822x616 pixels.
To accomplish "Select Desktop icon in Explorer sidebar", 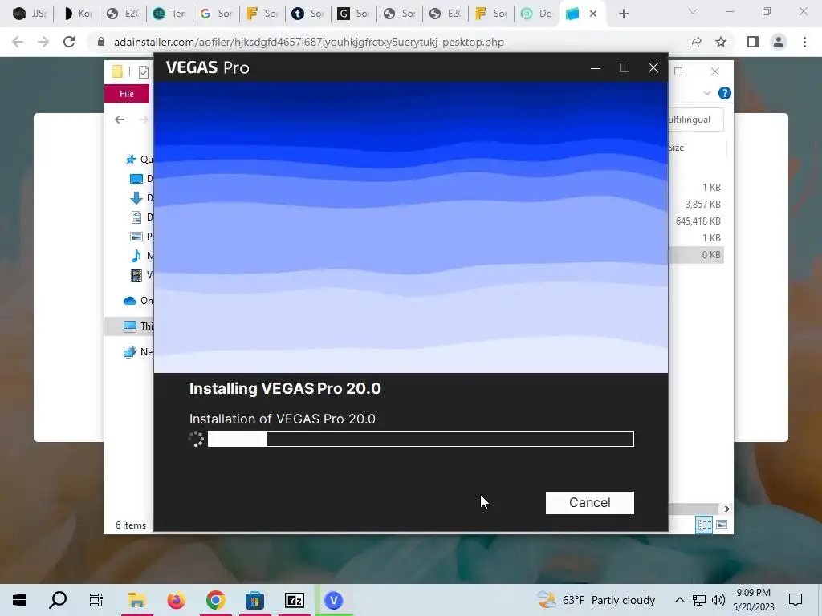I will (x=136, y=179).
